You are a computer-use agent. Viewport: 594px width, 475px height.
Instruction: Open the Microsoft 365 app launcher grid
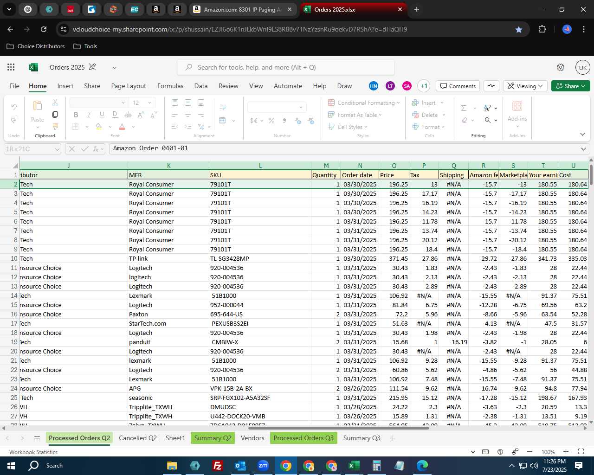pos(11,67)
